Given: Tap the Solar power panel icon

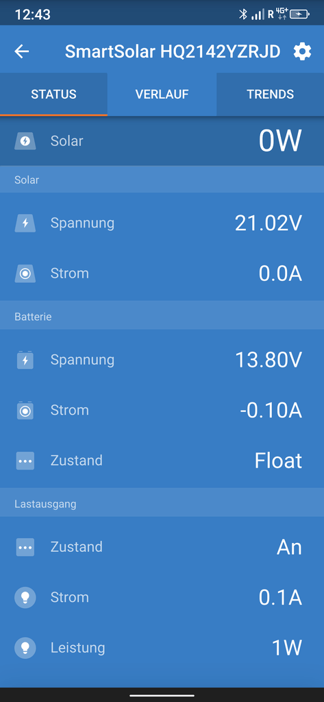Looking at the screenshot, I should tap(25, 141).
